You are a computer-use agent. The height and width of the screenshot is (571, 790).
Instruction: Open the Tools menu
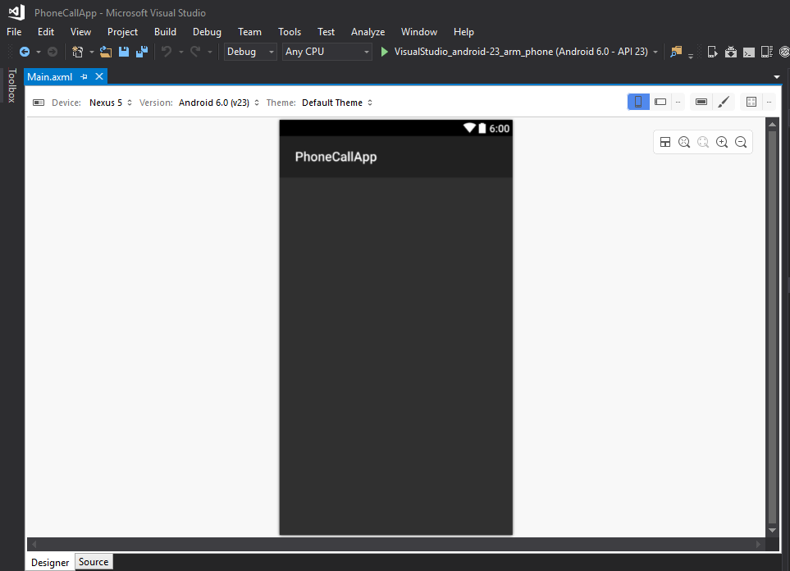(x=290, y=32)
